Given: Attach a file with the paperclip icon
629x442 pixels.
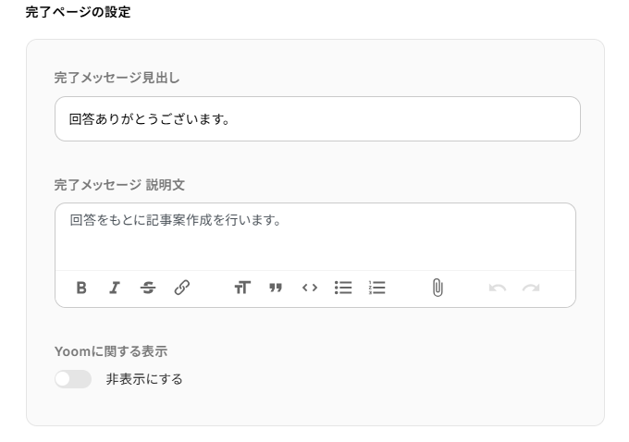Looking at the screenshot, I should pos(438,288).
